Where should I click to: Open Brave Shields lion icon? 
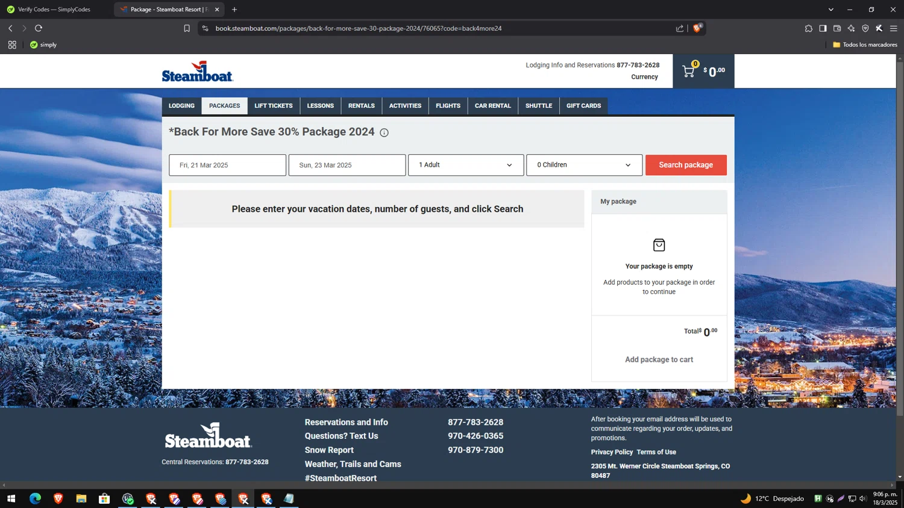(x=697, y=28)
